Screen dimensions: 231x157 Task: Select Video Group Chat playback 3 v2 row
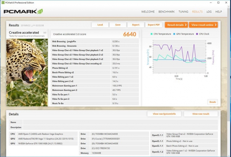pyautogui.click(x=95, y=59)
